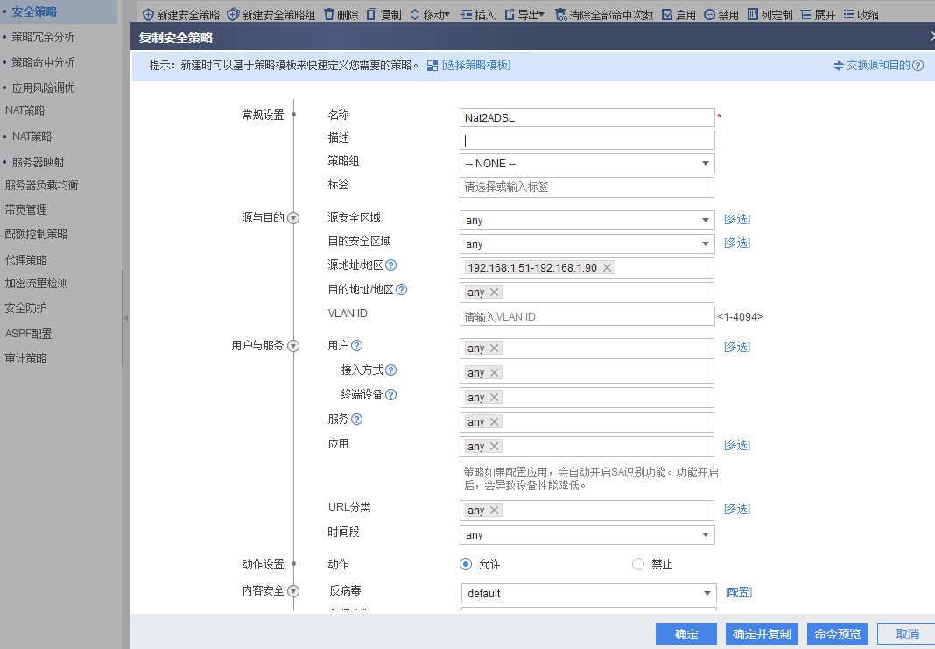The image size is (935, 649).
Task: Open 策略冗余分析 in the sidebar
Action: tap(43, 37)
